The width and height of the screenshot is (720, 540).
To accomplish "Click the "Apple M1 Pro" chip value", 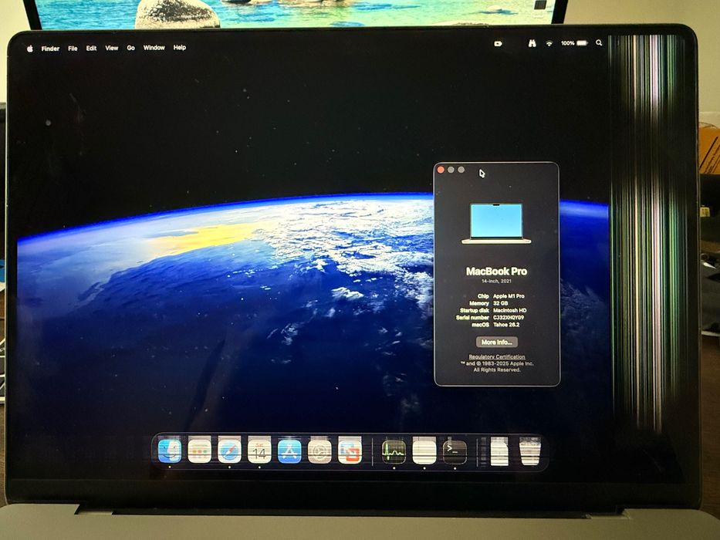I will point(509,296).
